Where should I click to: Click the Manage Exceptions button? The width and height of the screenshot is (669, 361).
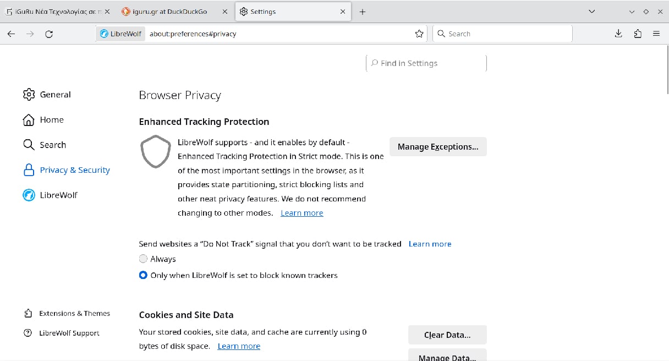point(438,147)
